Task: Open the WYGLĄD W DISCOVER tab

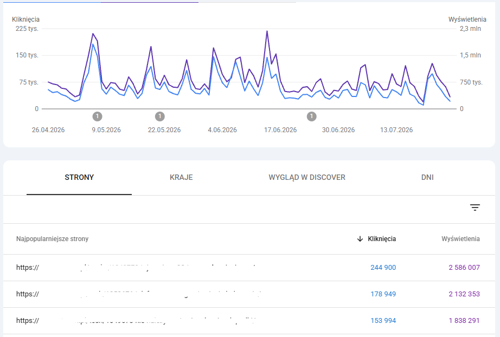Action: (x=307, y=177)
